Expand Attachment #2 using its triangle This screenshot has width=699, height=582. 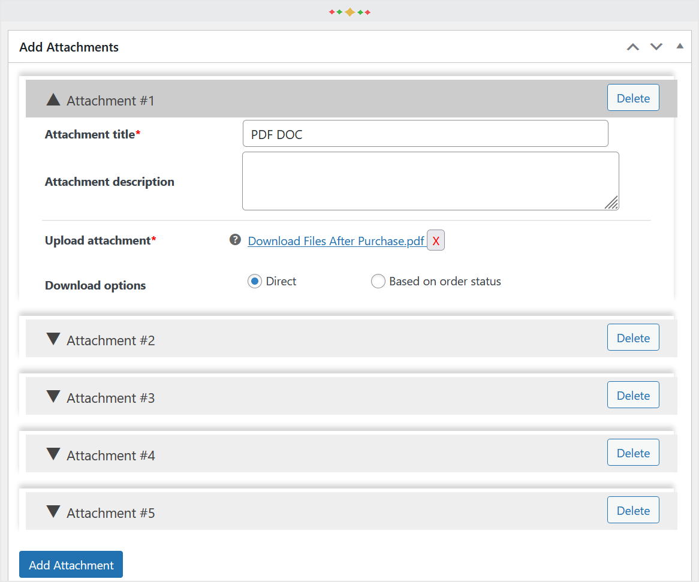tap(53, 338)
